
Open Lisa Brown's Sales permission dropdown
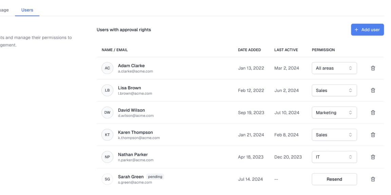click(x=334, y=90)
